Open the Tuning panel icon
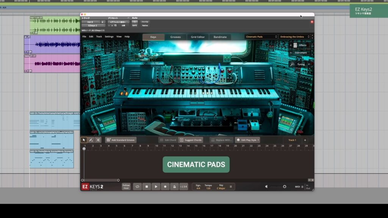This screenshot has width=388, height=218. click(292, 64)
